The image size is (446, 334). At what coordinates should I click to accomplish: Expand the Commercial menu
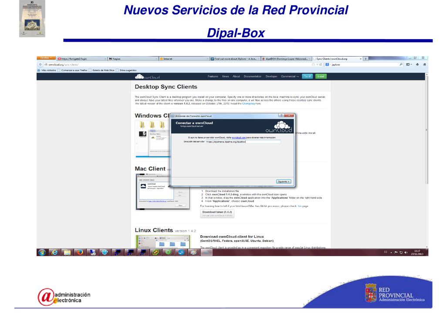click(x=290, y=77)
